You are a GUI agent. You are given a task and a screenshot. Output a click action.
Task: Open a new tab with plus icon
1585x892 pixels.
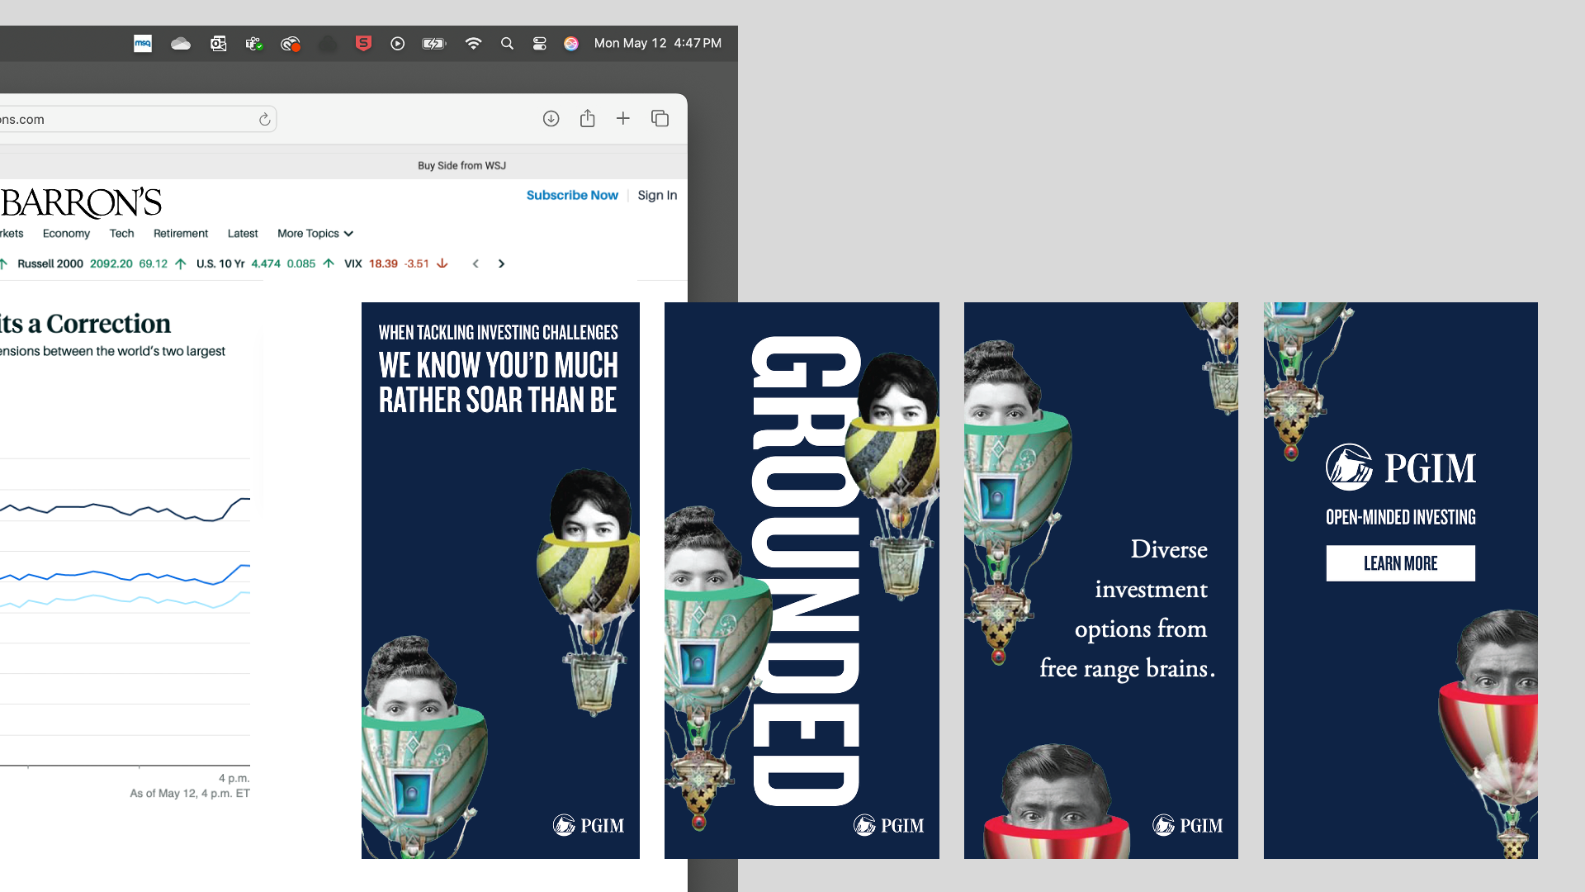(623, 119)
